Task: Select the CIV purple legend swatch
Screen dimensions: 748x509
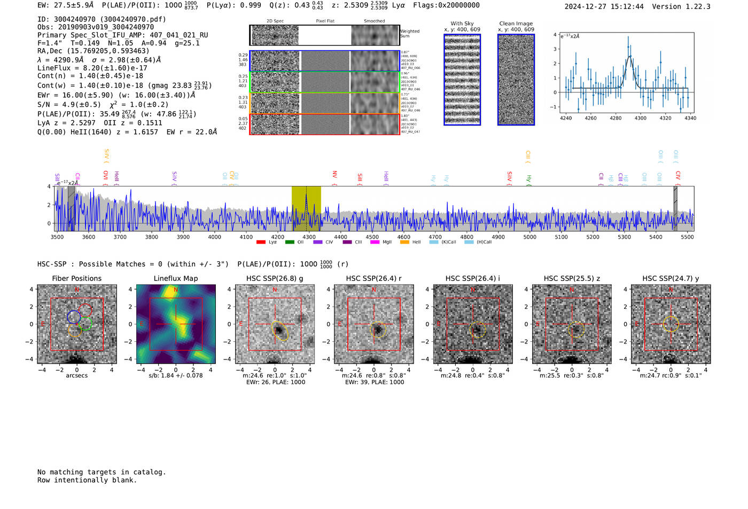Action: (318, 242)
